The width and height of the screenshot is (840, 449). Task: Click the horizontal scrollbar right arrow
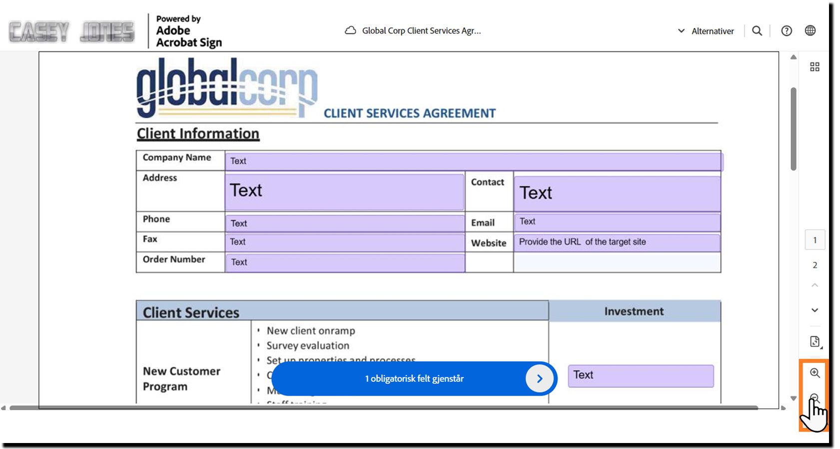pos(783,408)
